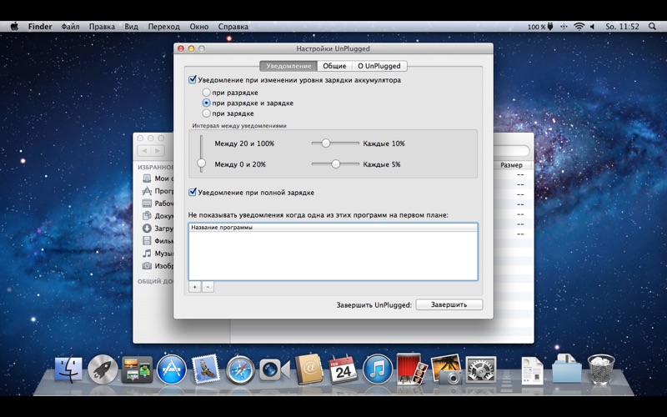Open the Вид menu
The height and width of the screenshot is (417, 667).
(x=132, y=27)
